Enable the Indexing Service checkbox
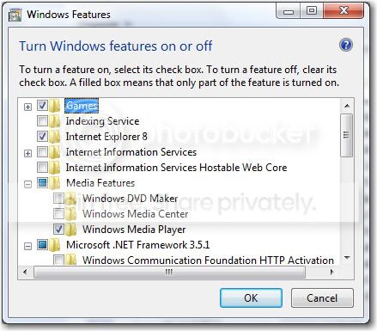Image resolution: width=377 pixels, height=331 pixels. pyautogui.click(x=42, y=121)
